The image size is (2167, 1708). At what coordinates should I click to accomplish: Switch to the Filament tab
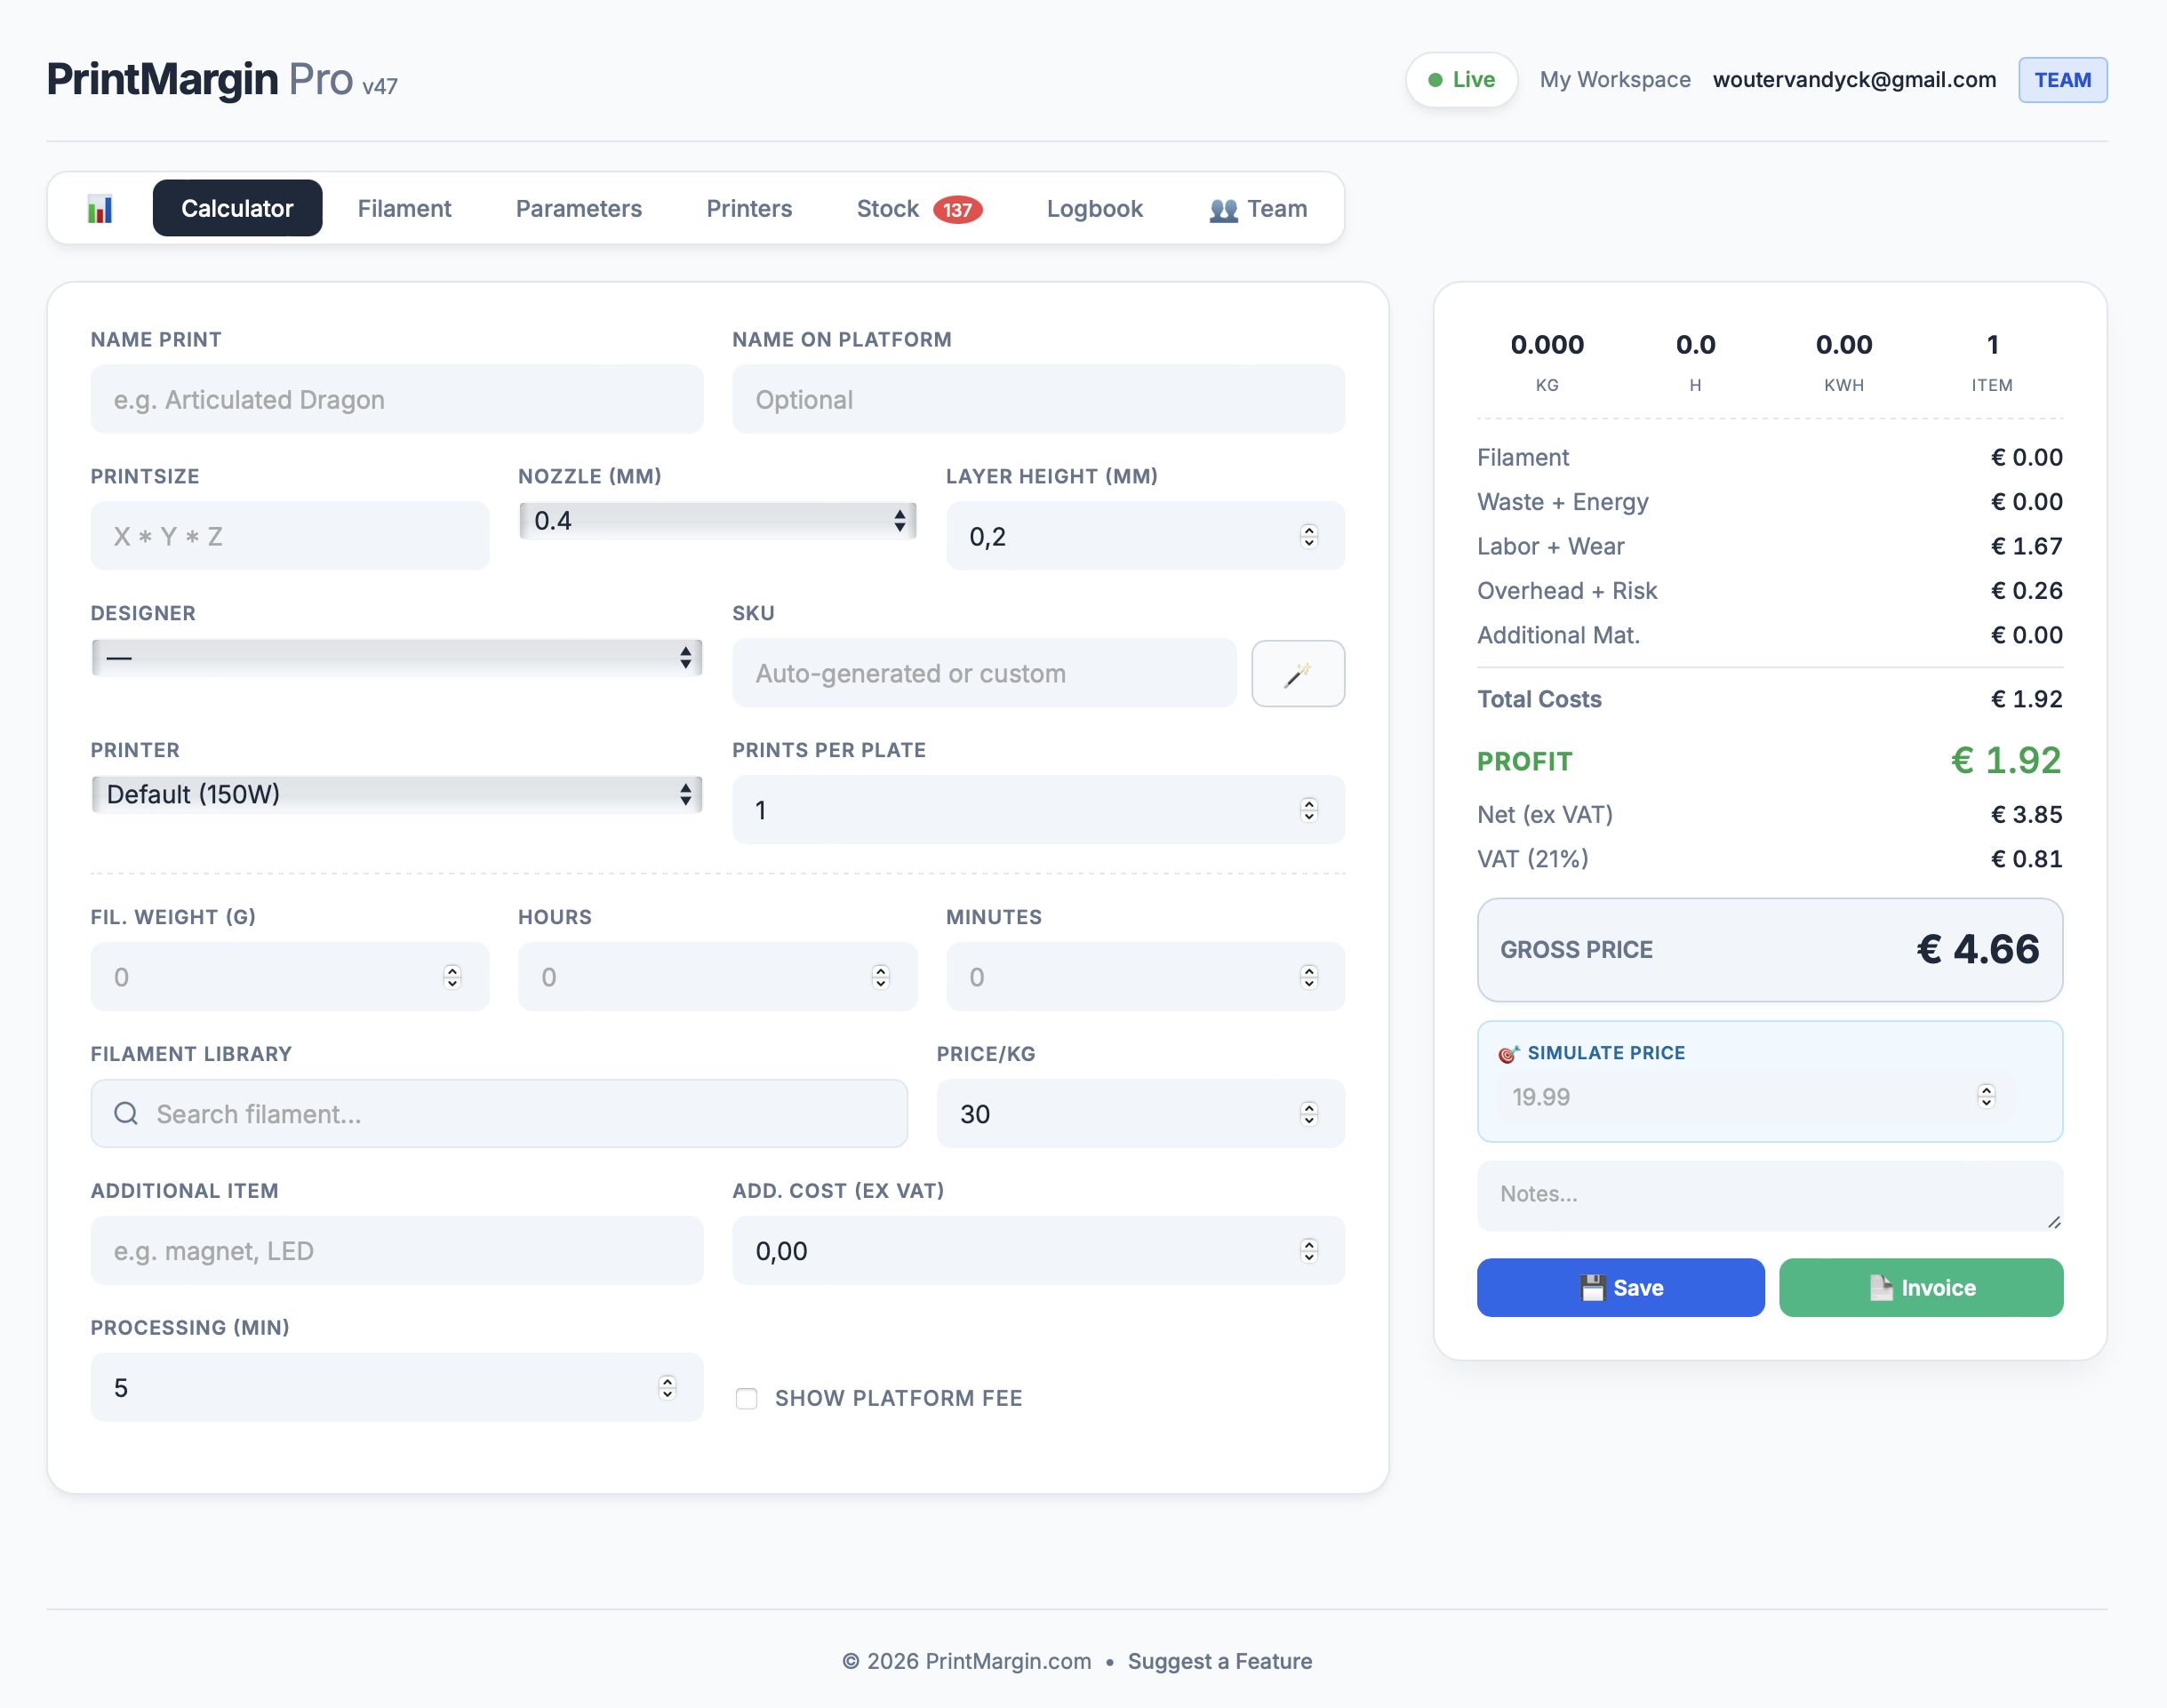point(404,208)
